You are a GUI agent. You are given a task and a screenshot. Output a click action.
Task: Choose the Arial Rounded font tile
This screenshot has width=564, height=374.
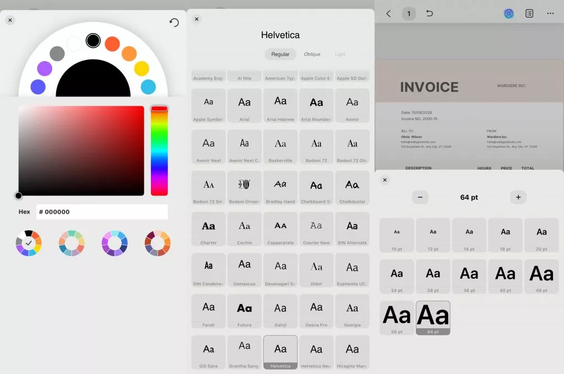[317, 106]
